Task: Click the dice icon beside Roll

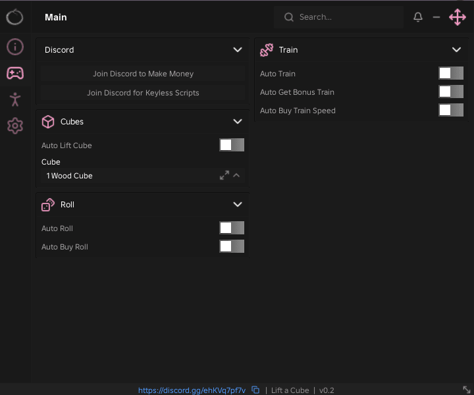Action: coord(48,205)
